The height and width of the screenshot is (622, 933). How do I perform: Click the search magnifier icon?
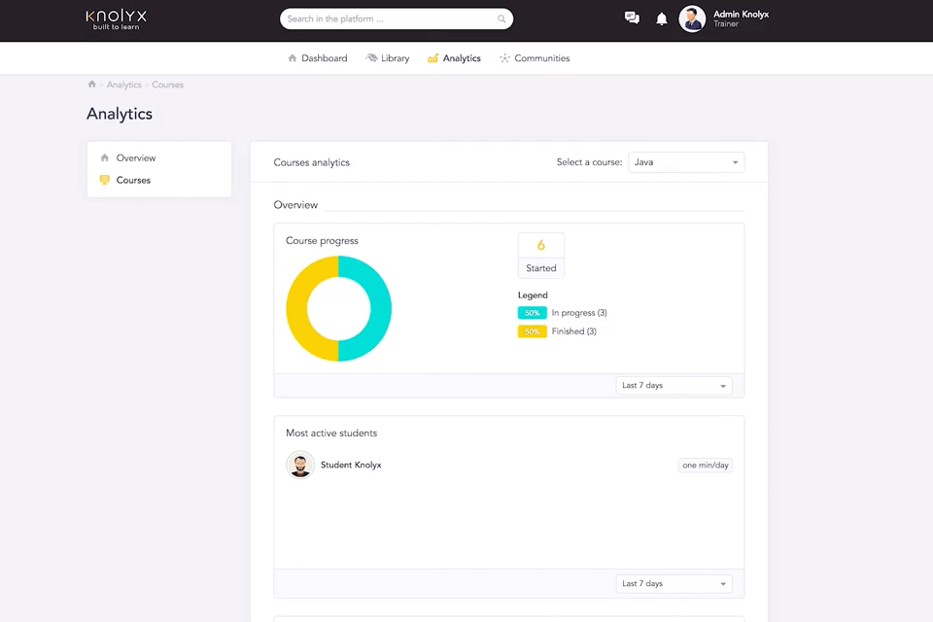coord(501,19)
